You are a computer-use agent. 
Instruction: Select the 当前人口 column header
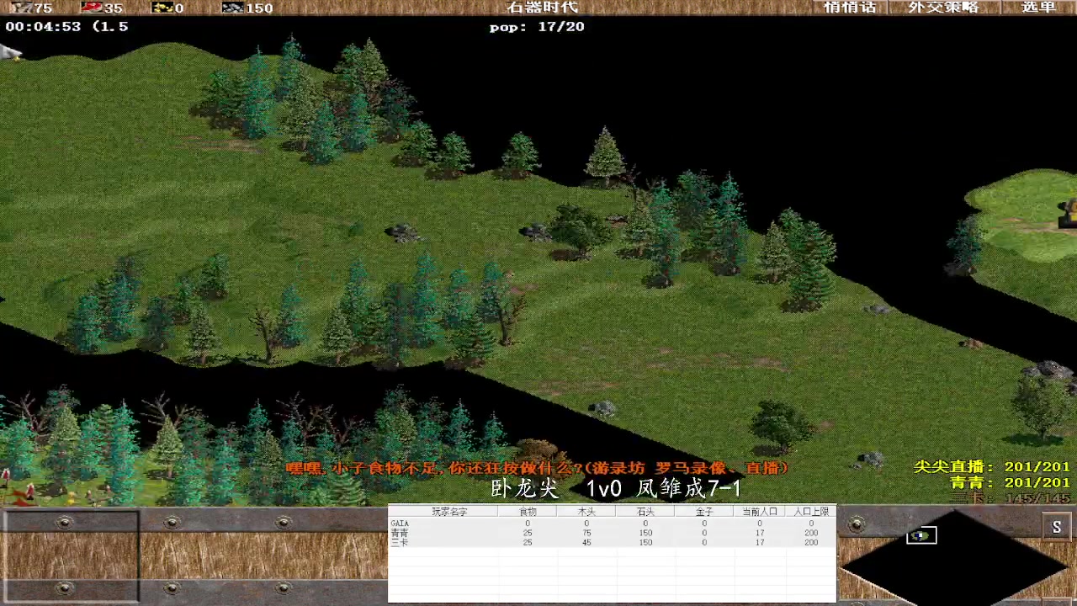pos(760,512)
